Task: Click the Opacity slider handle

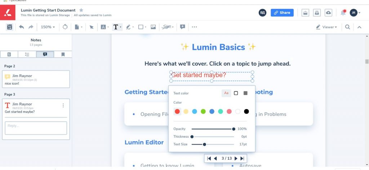Action: [x=234, y=129]
